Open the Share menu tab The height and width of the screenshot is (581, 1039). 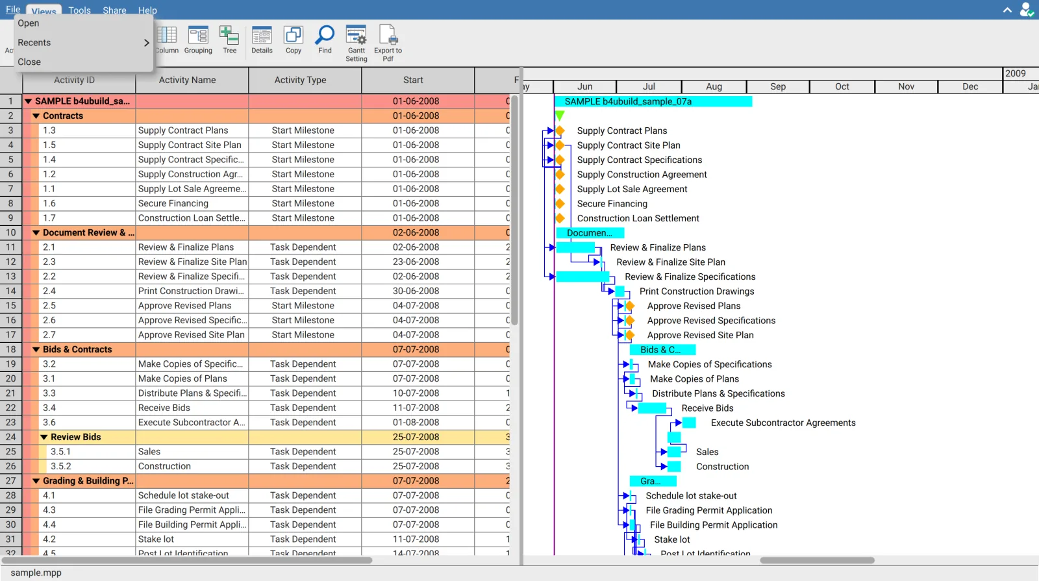click(114, 10)
